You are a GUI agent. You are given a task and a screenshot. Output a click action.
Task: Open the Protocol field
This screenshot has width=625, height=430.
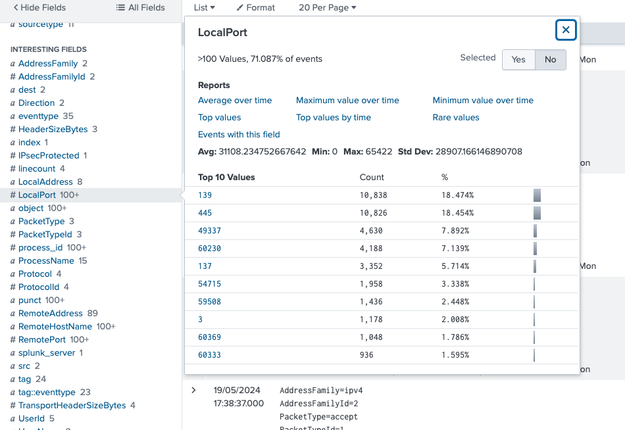tap(35, 274)
